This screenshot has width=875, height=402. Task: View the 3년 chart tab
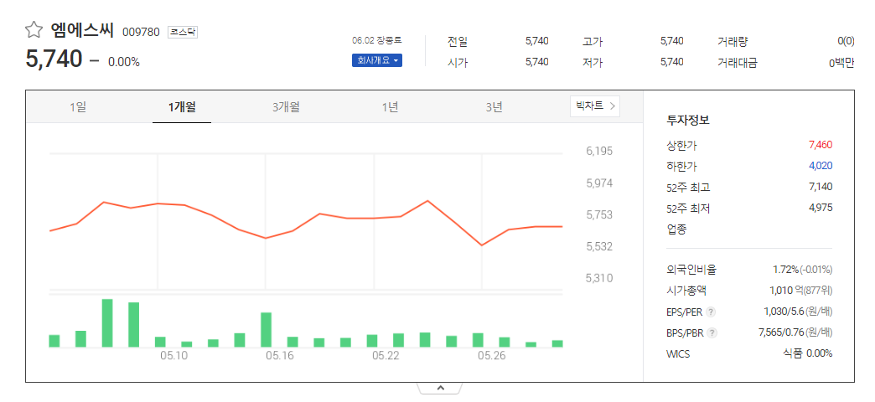(x=494, y=107)
